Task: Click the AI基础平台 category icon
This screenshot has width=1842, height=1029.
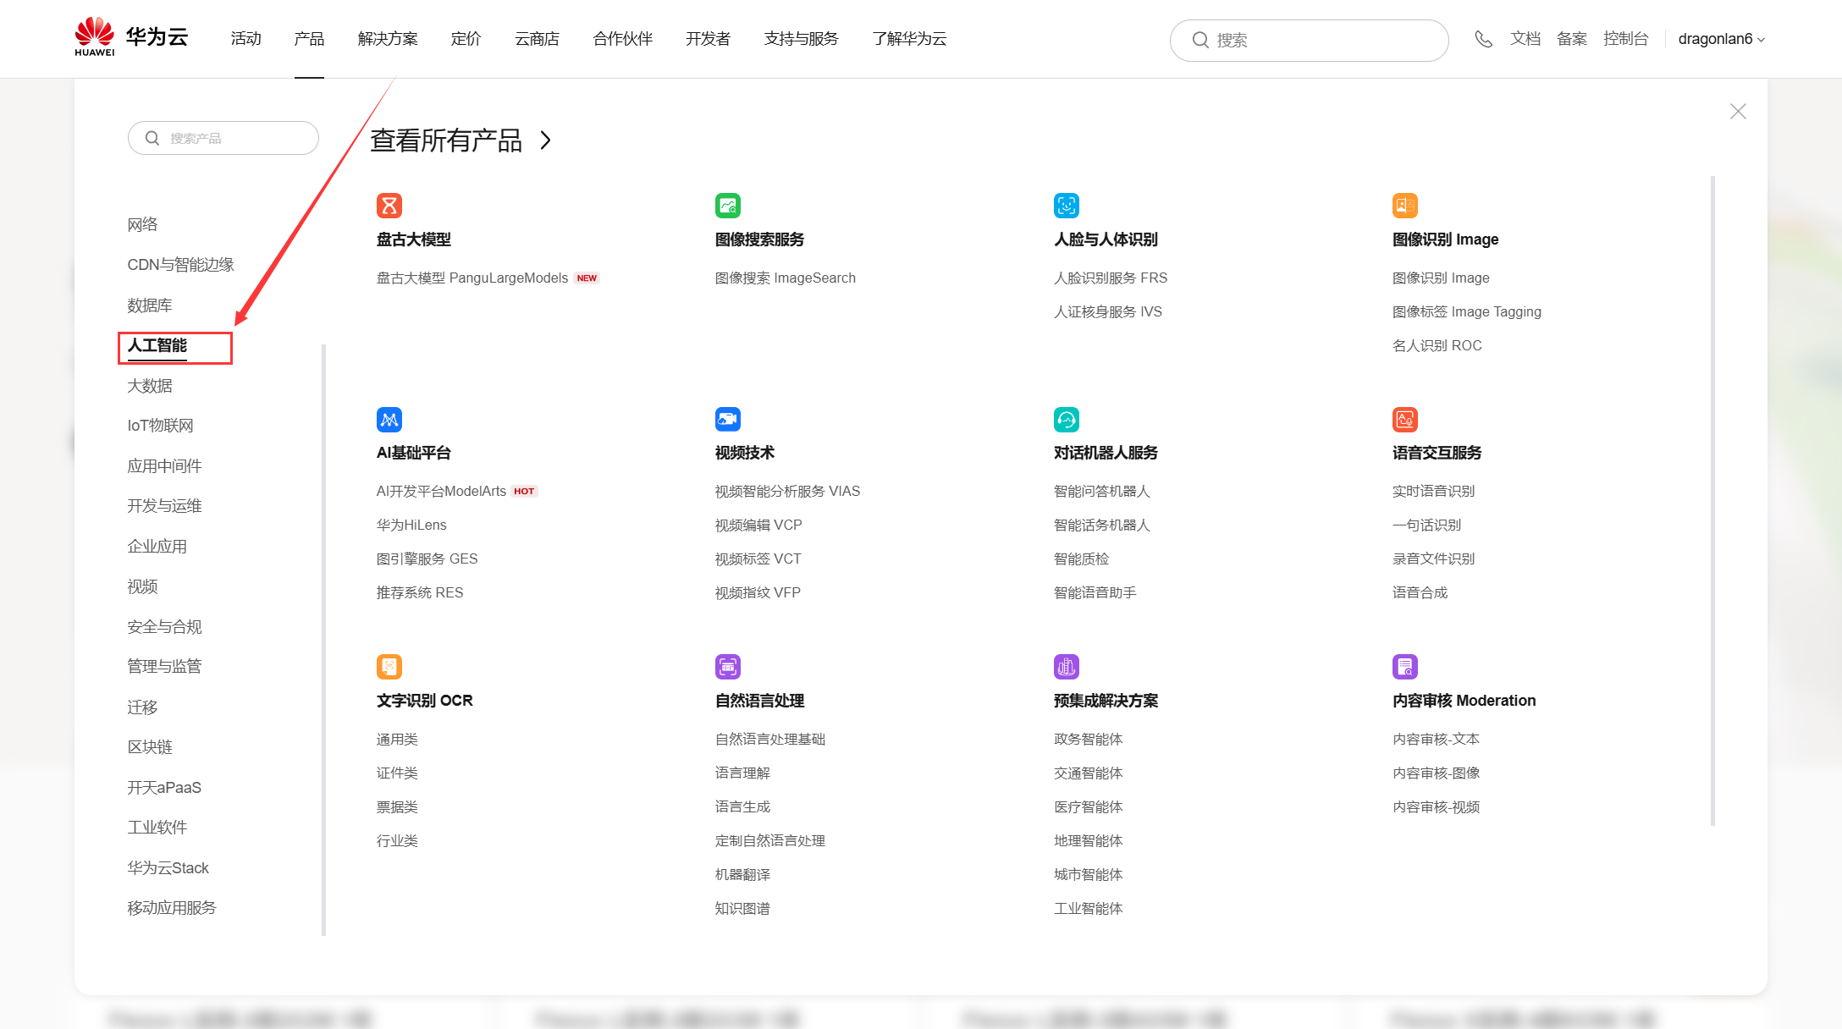Action: 389,420
